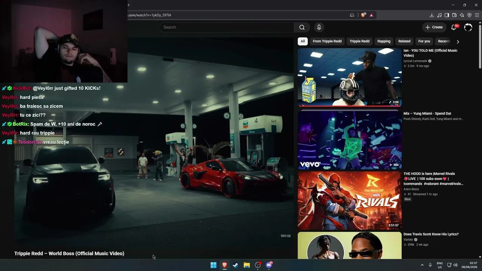Click the YouTube search magnifier button
482x271 pixels.
[302, 27]
